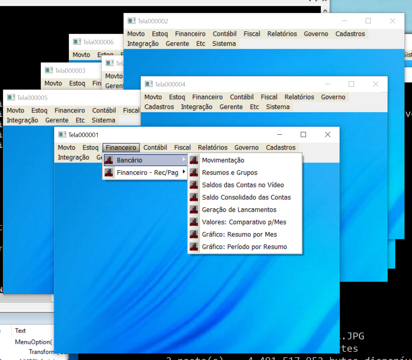The image size is (412, 360).
Task: Open Saldo Consolidado das Contas
Action: 245,197
